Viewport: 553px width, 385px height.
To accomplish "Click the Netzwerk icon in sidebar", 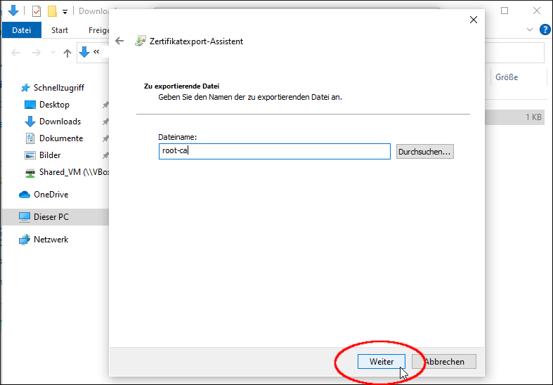I will click(25, 240).
